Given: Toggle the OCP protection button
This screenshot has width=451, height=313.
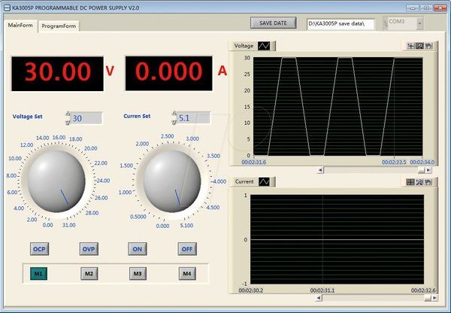Looking at the screenshot, I should pyautogui.click(x=39, y=249).
